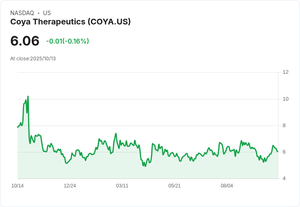Click the 03/11 date on the time axis

coord(122,186)
